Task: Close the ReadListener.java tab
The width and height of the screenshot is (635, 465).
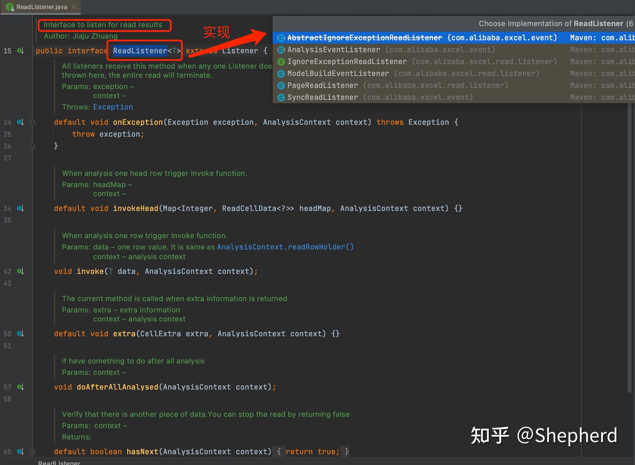Action: click(74, 7)
